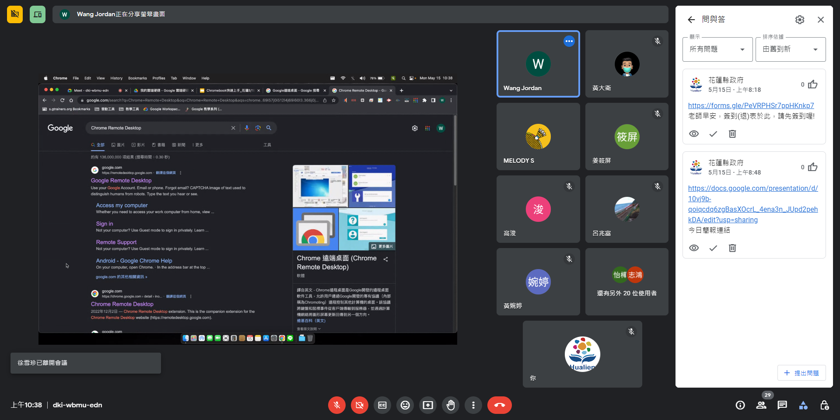Open more options three-dot menu in bottom bar

[473, 405]
